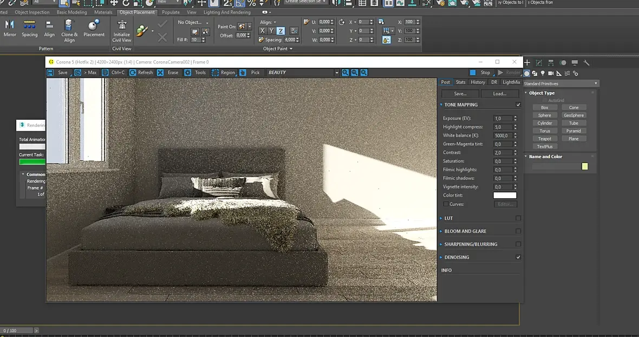This screenshot has height=337, width=639.
Task: Click the Clone & Align icon
Action: click(69, 25)
